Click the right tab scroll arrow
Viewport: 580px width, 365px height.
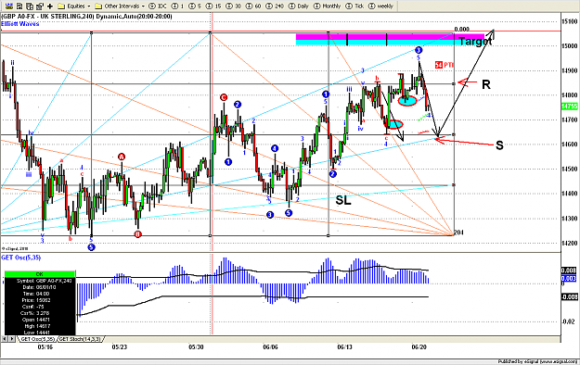pyautogui.click(x=12, y=339)
